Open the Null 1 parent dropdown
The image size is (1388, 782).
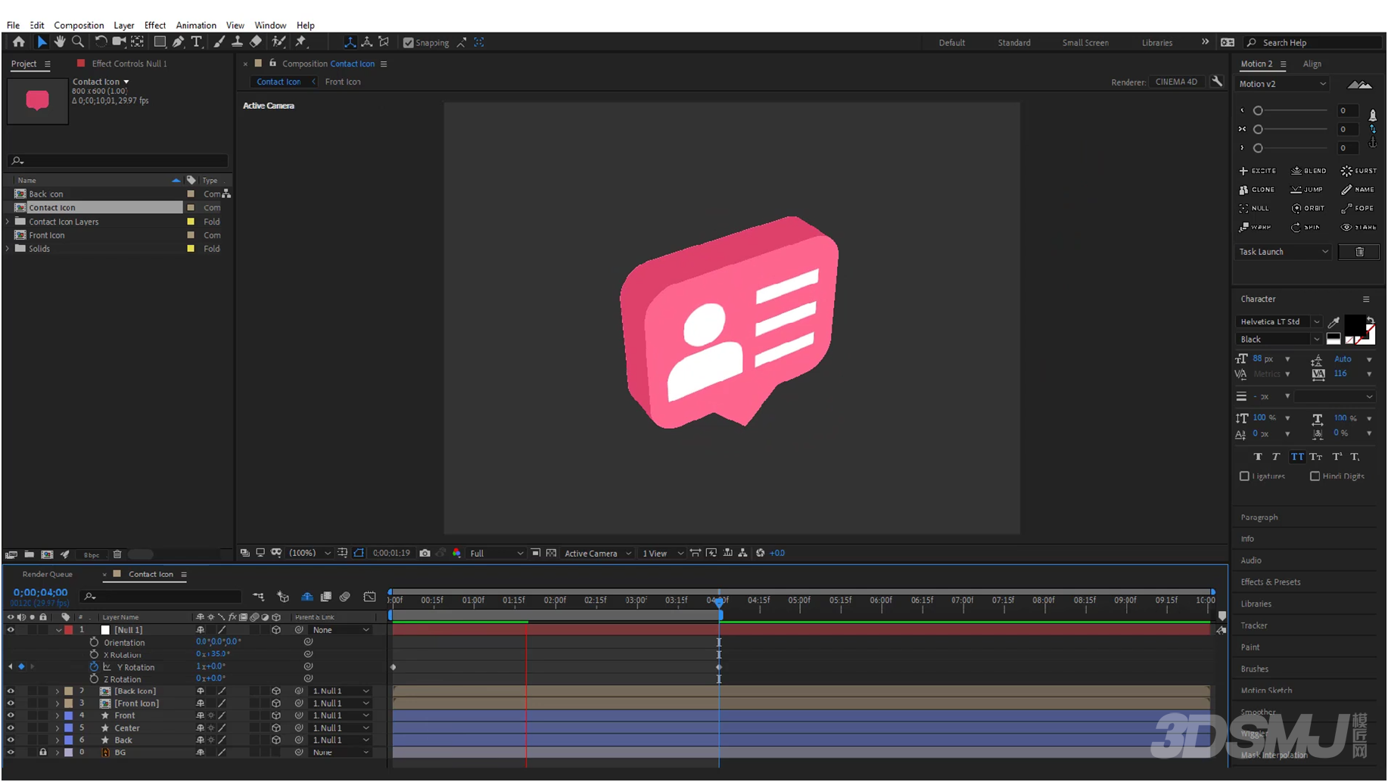(341, 631)
